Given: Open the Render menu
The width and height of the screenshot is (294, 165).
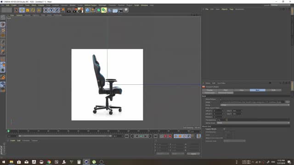Looking at the screenshot, I should pyautogui.click(x=73, y=5).
